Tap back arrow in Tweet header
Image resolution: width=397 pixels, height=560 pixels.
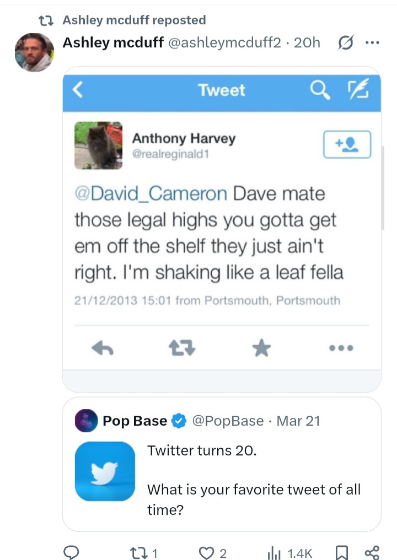[x=78, y=90]
